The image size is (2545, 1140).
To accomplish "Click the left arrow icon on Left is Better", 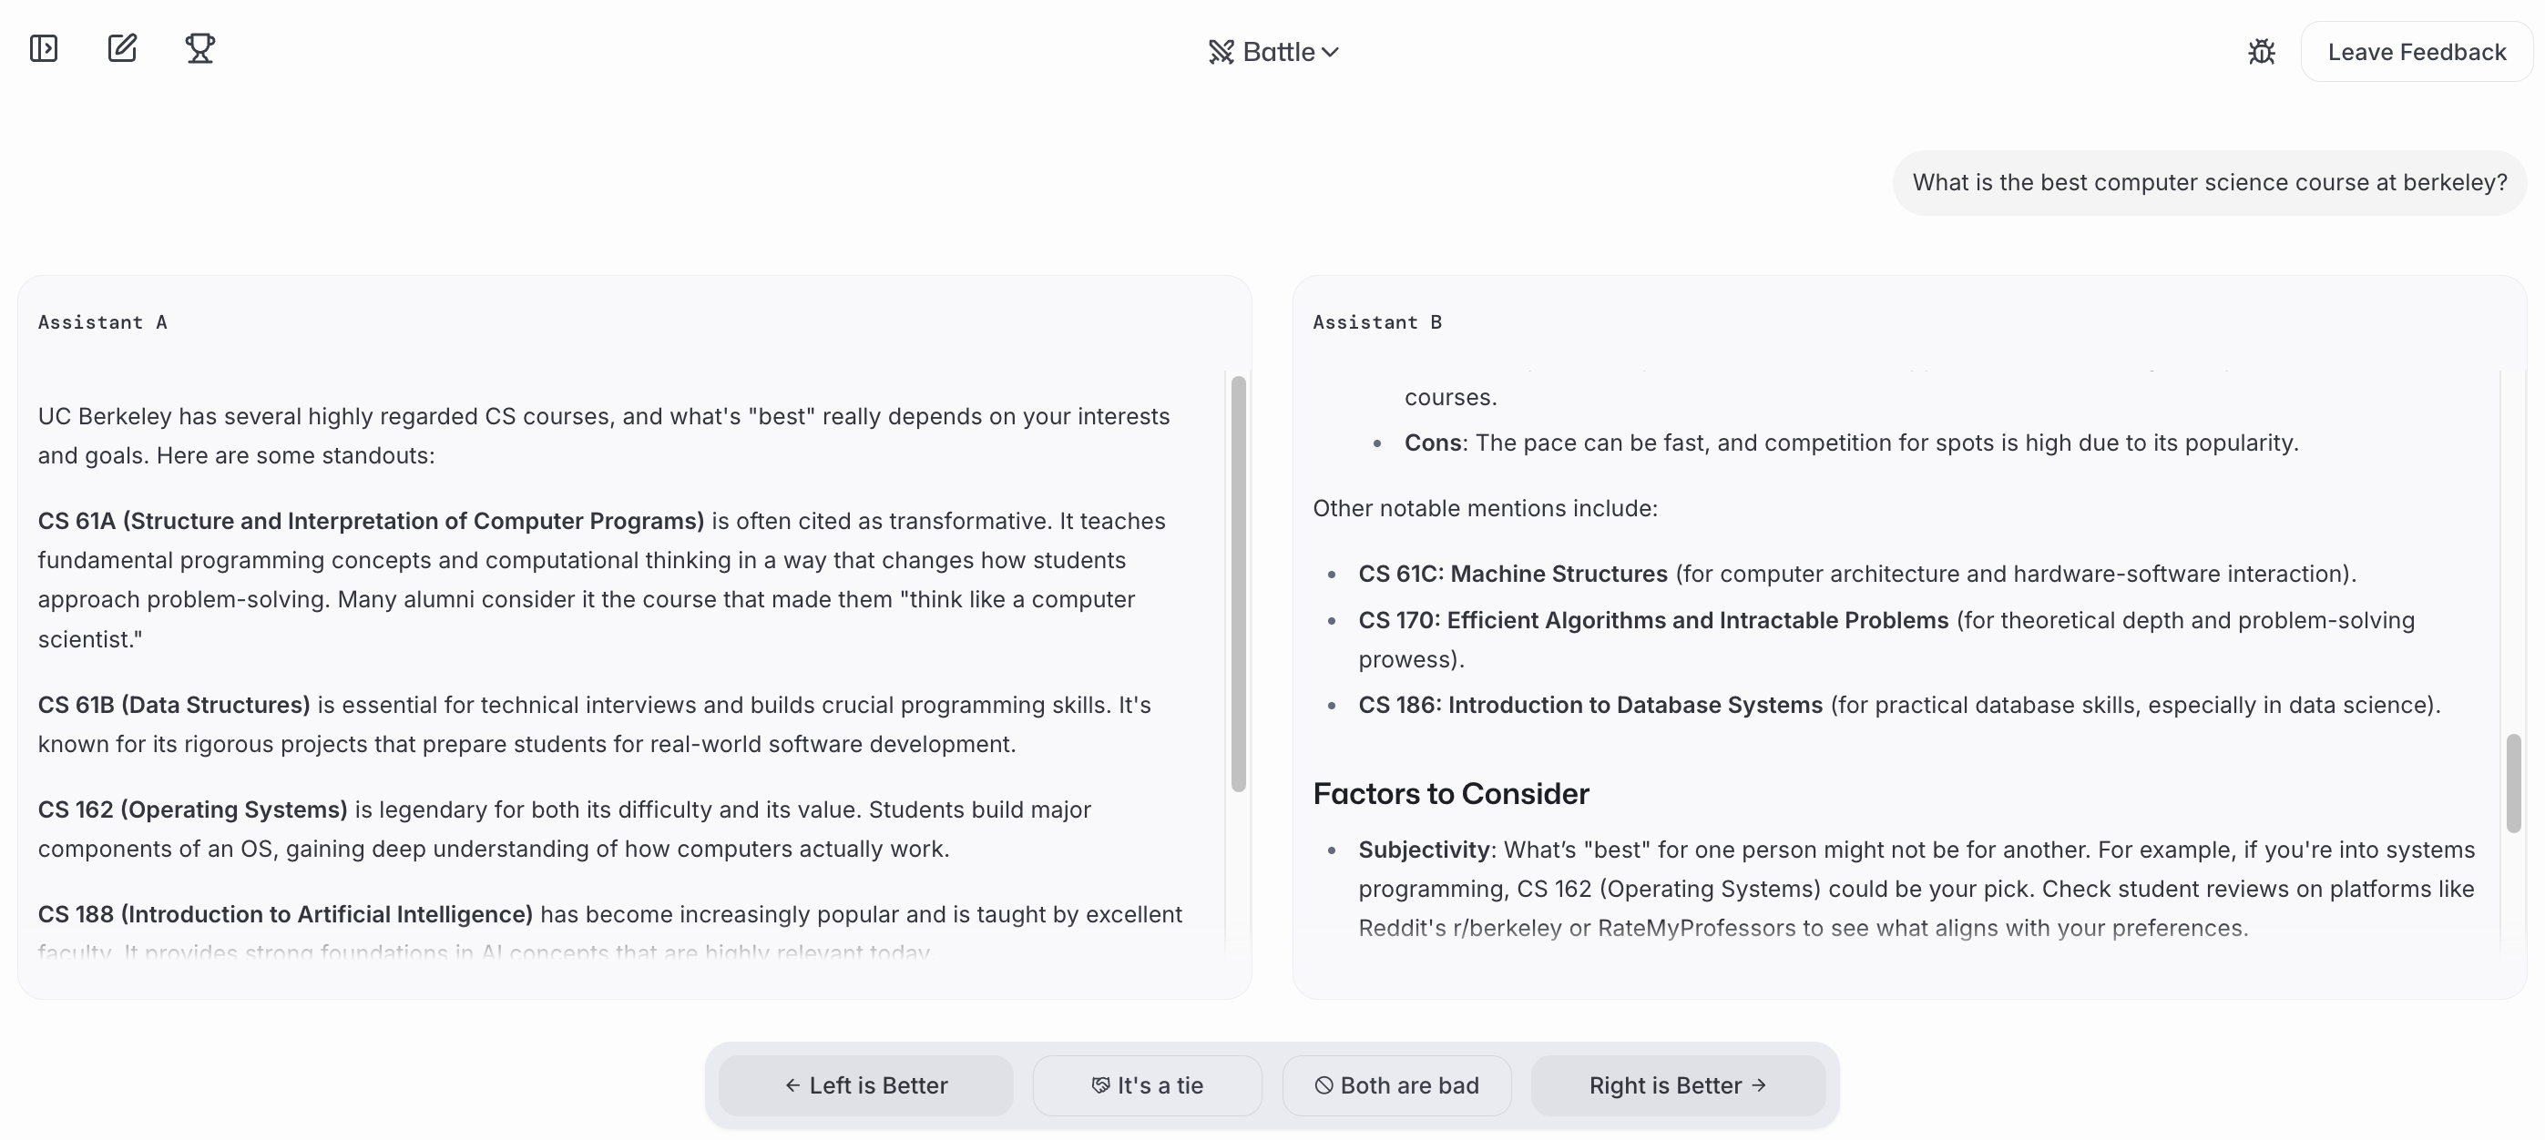I will tap(792, 1085).
